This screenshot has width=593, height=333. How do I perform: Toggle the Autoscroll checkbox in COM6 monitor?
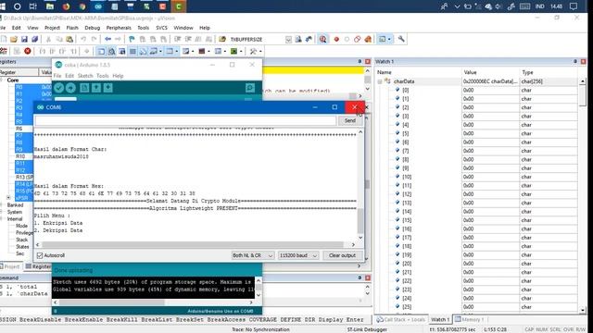point(40,255)
